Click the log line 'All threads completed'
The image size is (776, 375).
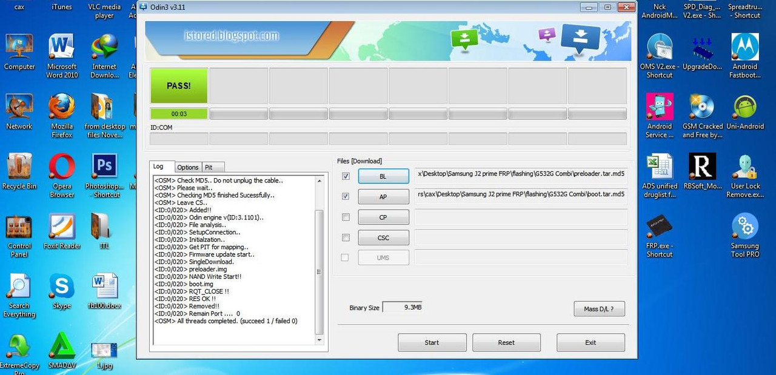coord(226,321)
